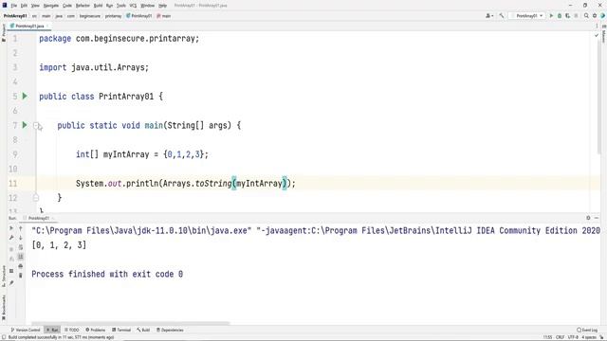Click the Search Everywhere magnifier icon
607x341 pixels.
[586, 16]
